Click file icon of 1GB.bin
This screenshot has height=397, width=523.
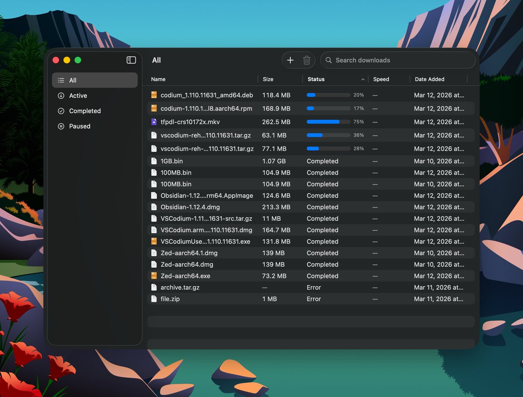[154, 161]
